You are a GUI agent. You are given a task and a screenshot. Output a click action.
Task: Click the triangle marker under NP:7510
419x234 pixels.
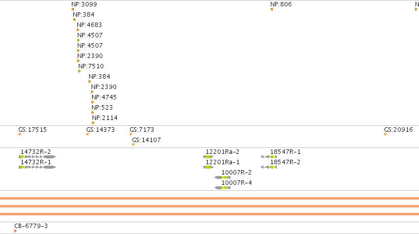pos(79,71)
